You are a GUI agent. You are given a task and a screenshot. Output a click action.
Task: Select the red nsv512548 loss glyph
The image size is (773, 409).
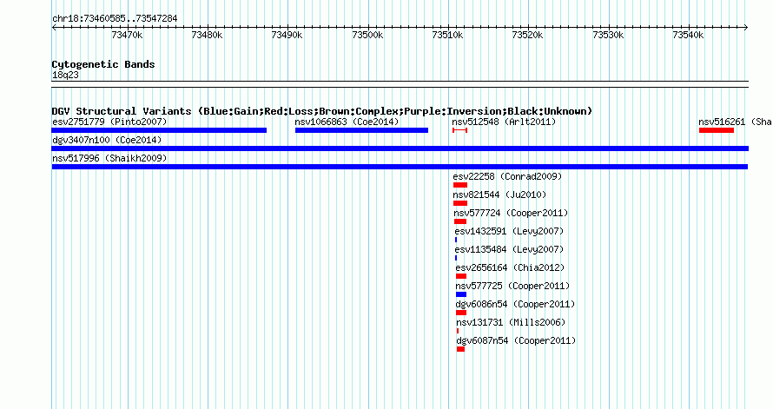click(459, 130)
